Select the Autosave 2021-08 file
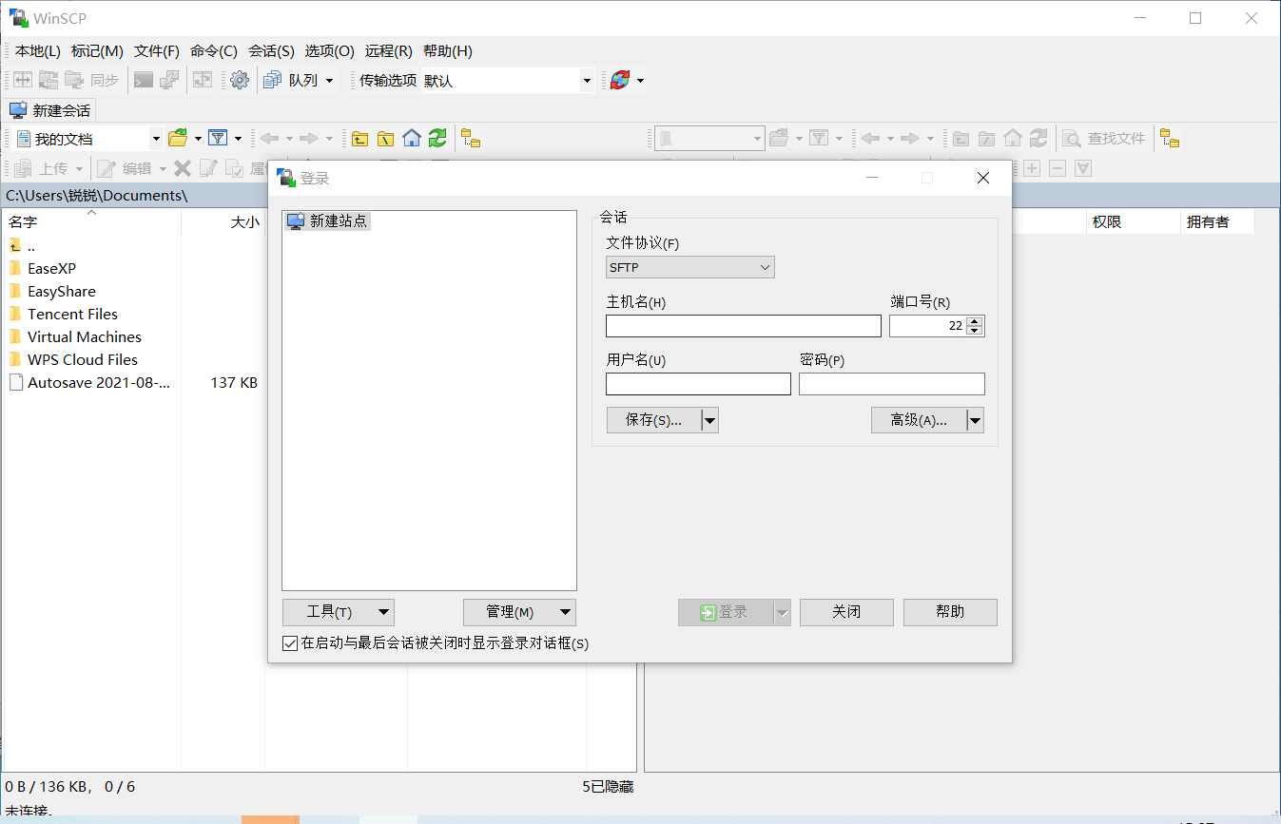1281x824 pixels. click(x=99, y=382)
